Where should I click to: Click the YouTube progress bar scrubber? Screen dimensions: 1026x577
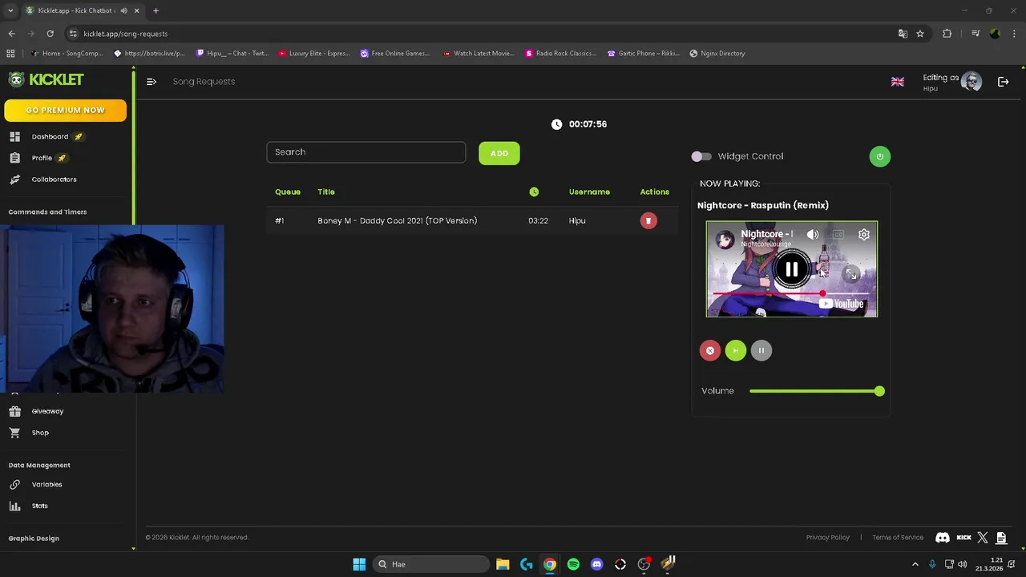pyautogui.click(x=823, y=293)
